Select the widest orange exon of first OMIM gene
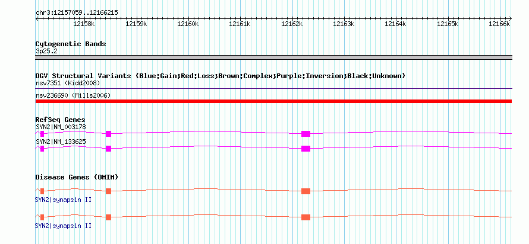Screen dimensions: 529x244 306,191
